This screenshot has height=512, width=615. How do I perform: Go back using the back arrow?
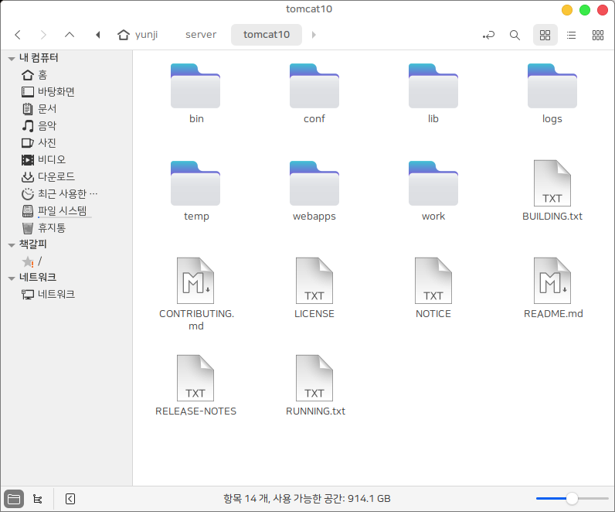tap(18, 35)
